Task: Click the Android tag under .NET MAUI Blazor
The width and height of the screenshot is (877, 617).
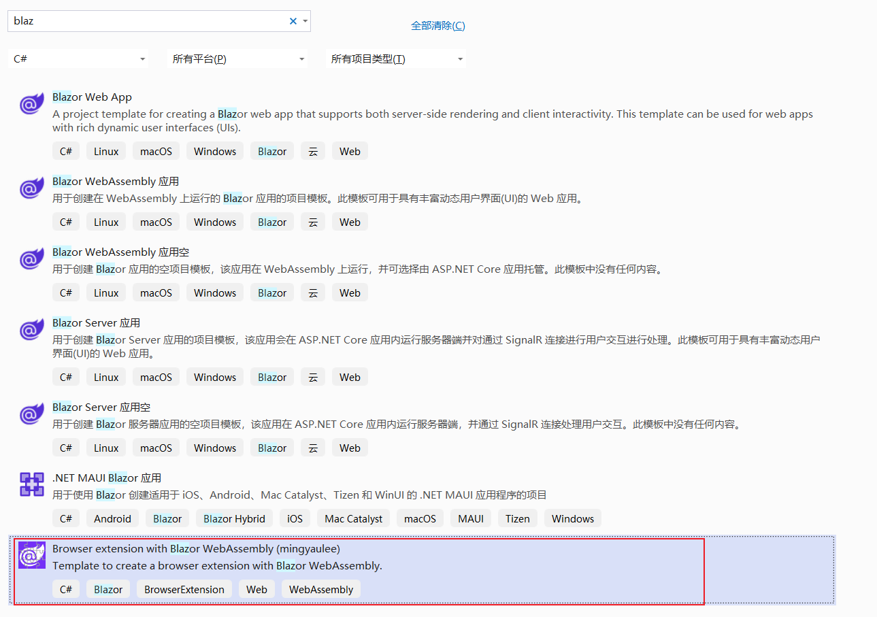Action: [112, 519]
